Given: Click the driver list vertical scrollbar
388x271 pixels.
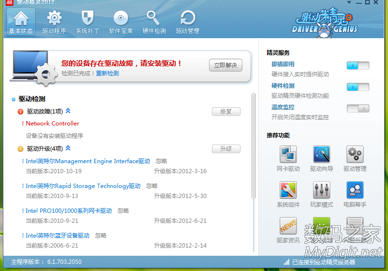Looking at the screenshot, I should click(253, 146).
